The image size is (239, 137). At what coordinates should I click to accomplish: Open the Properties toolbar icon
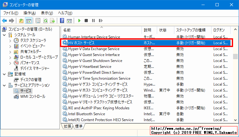38,21
